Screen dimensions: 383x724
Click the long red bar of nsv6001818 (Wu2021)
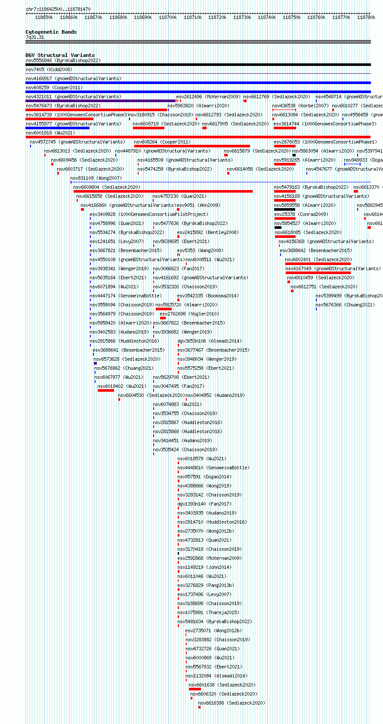pos(198,137)
